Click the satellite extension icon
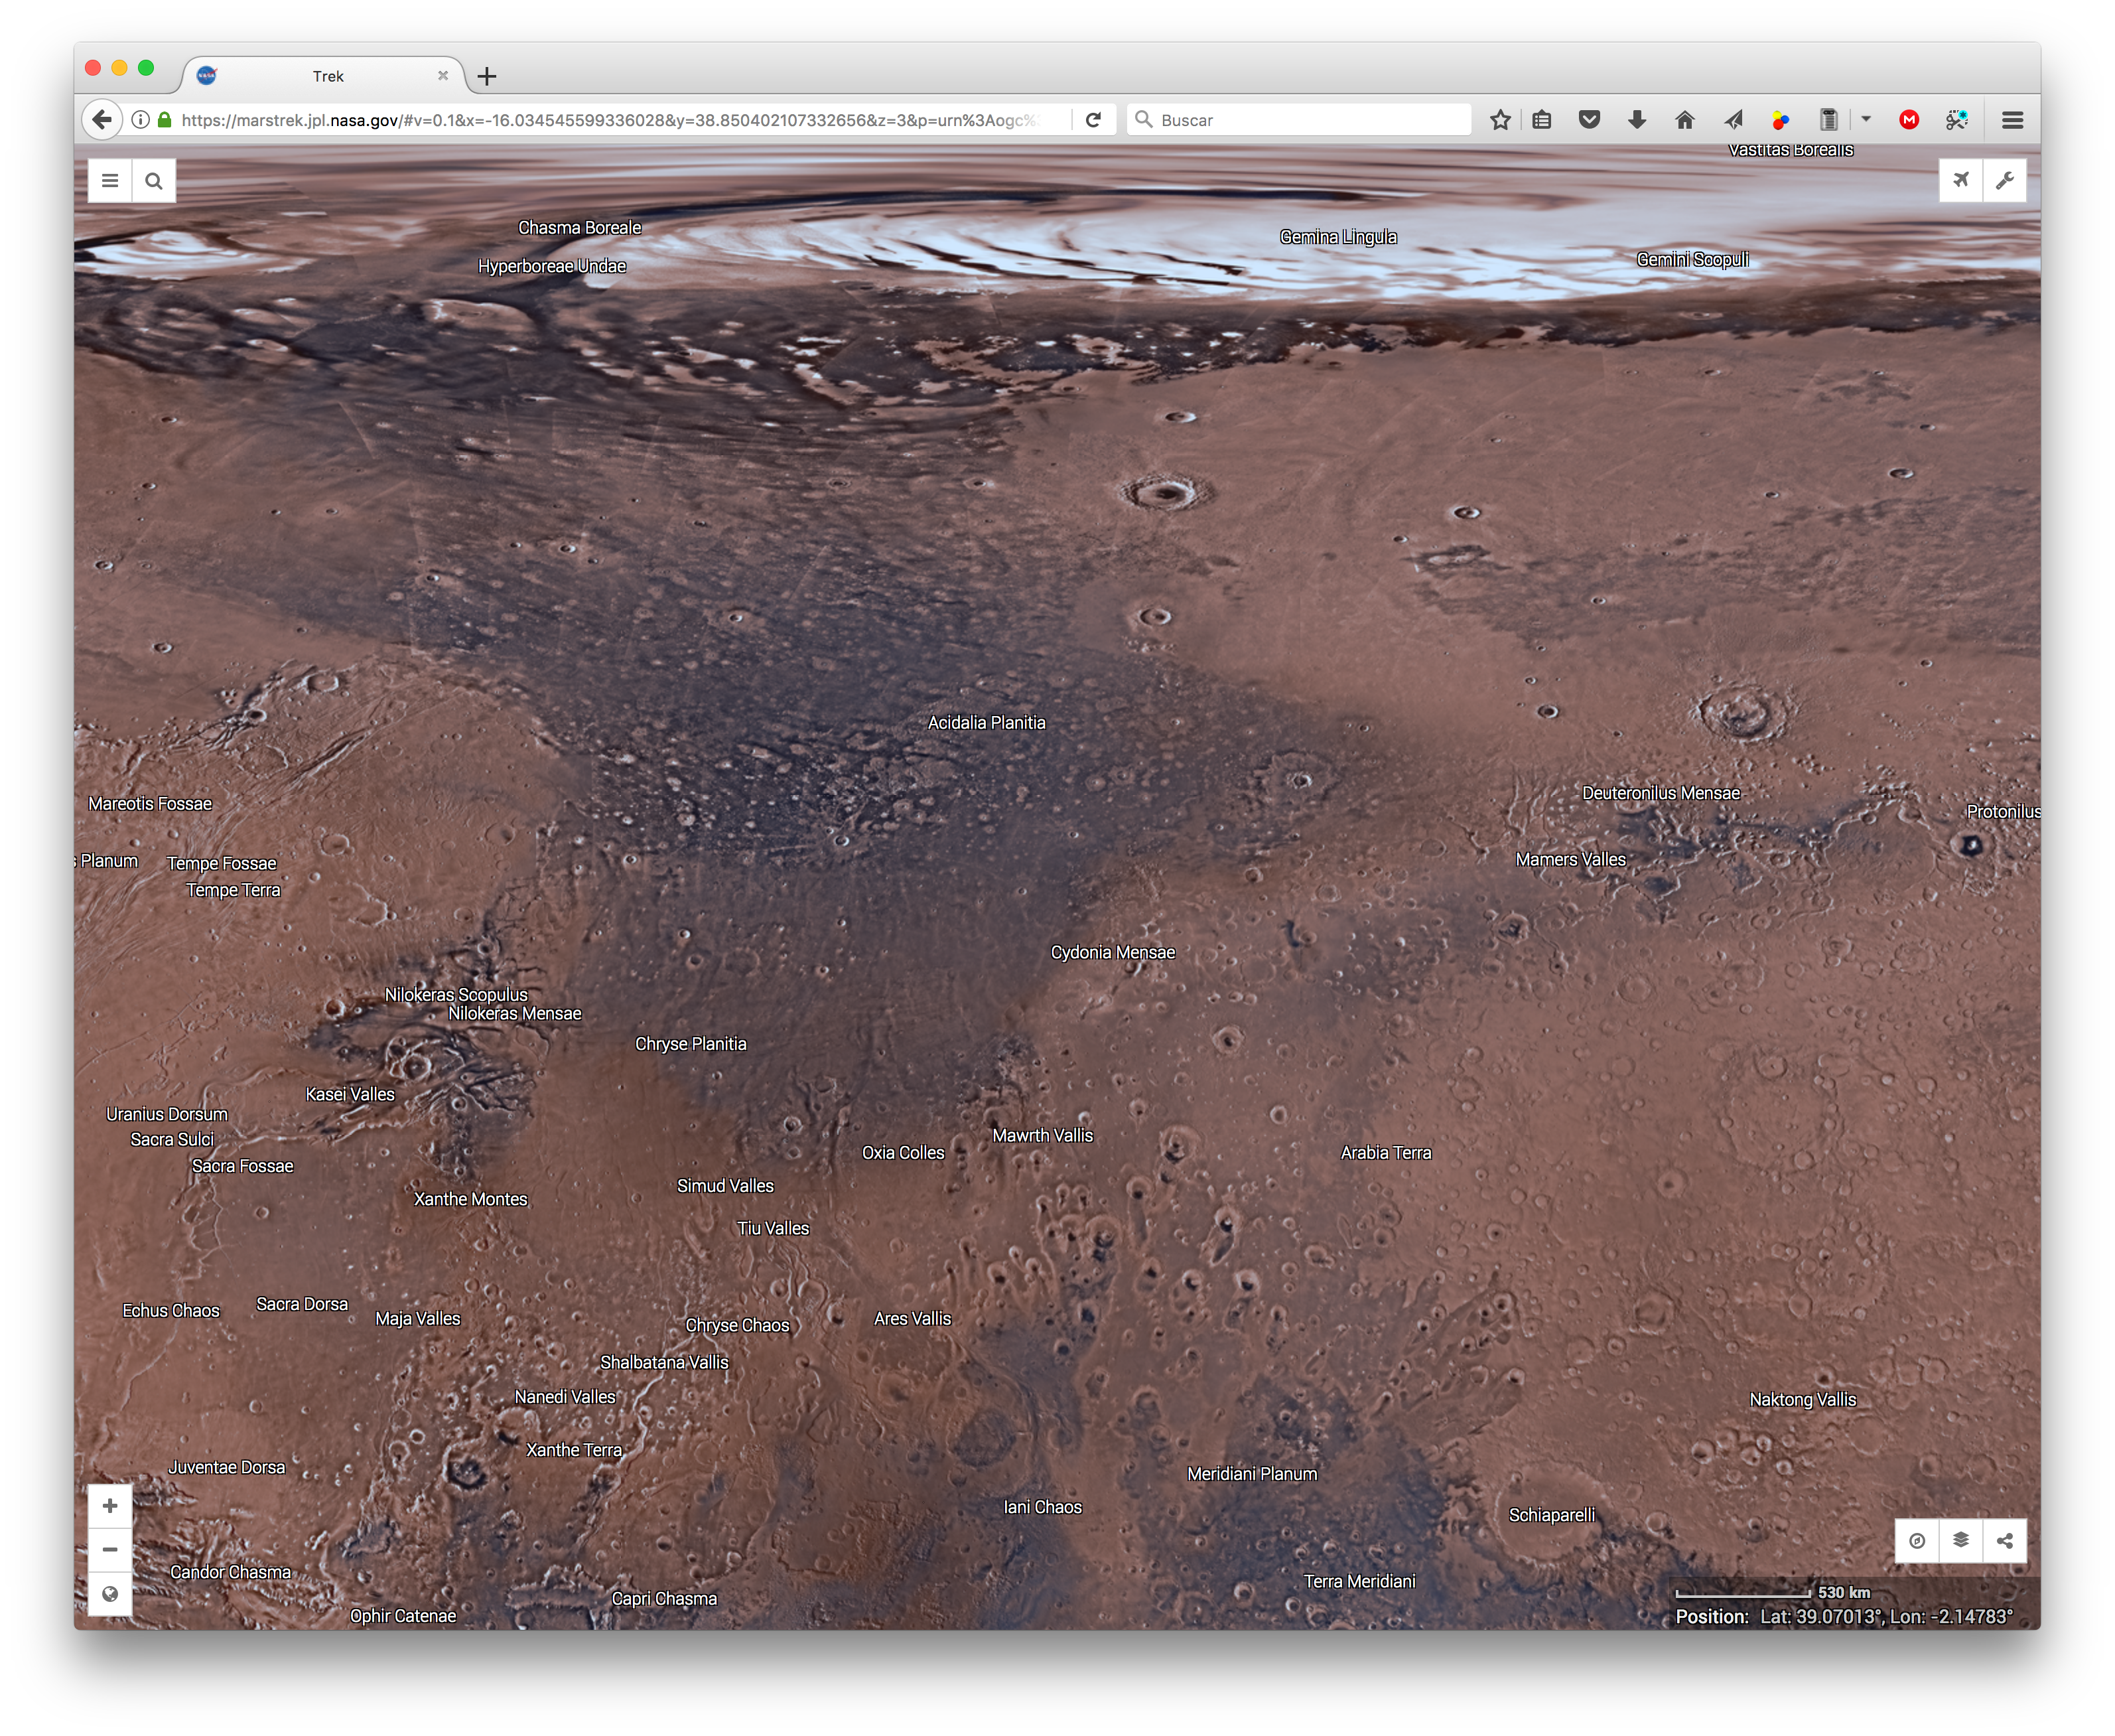The width and height of the screenshot is (2115, 1736). [x=1956, y=120]
